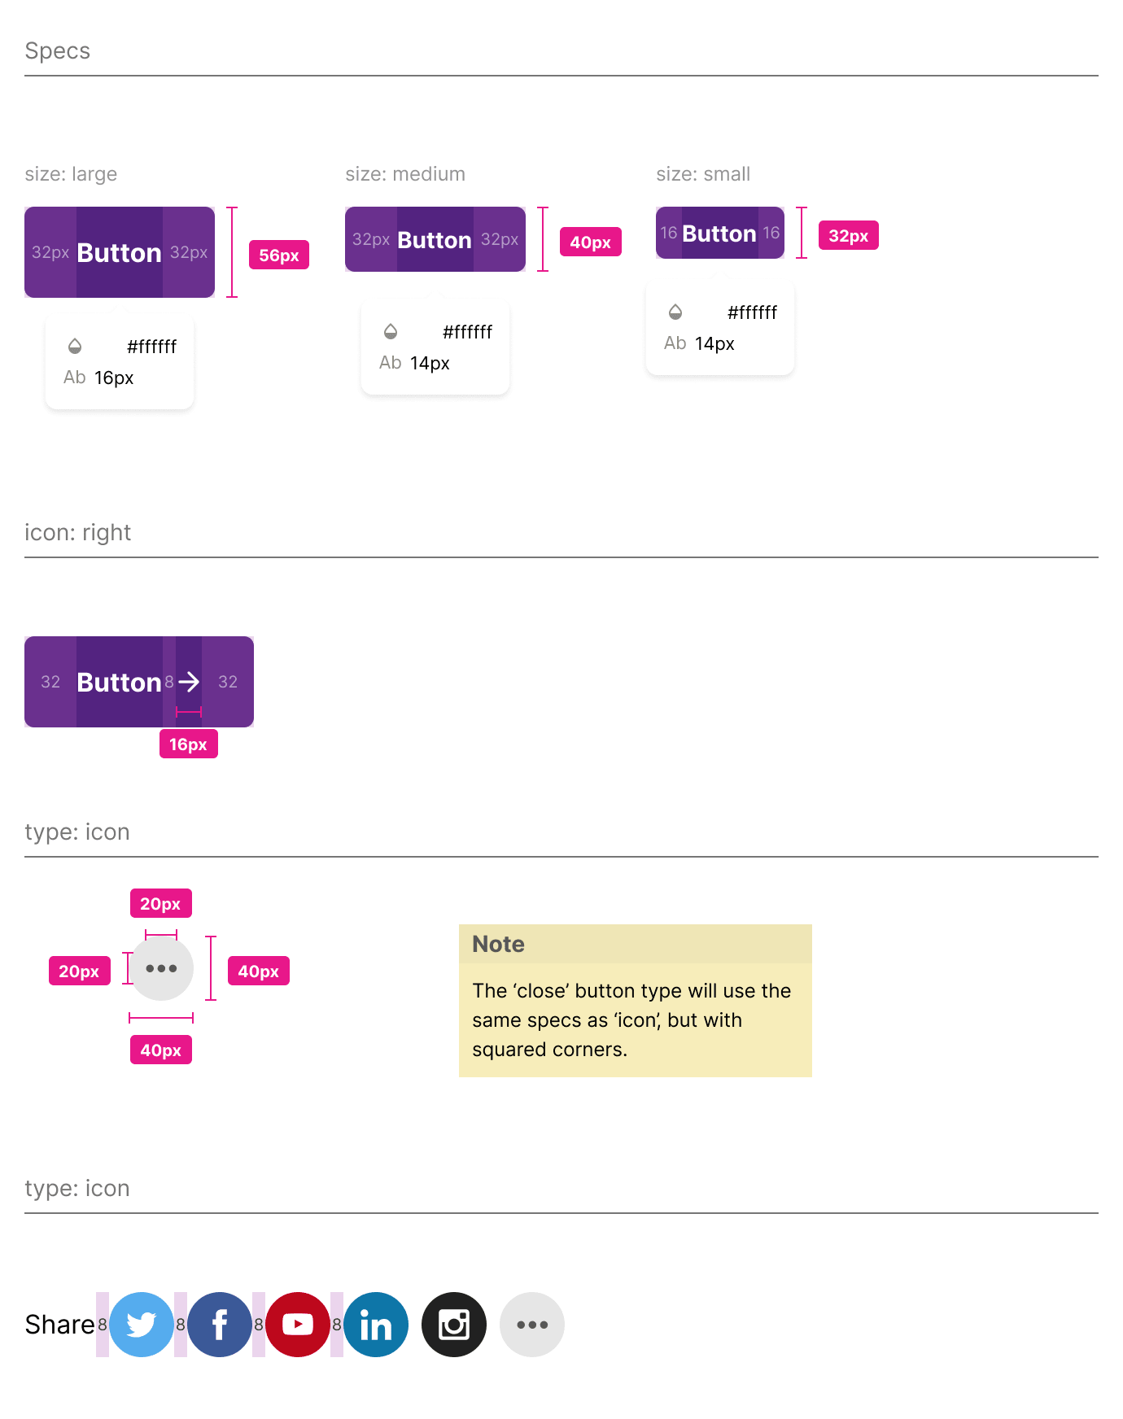
Task: Select the color drop icon under large button
Action: (x=75, y=347)
